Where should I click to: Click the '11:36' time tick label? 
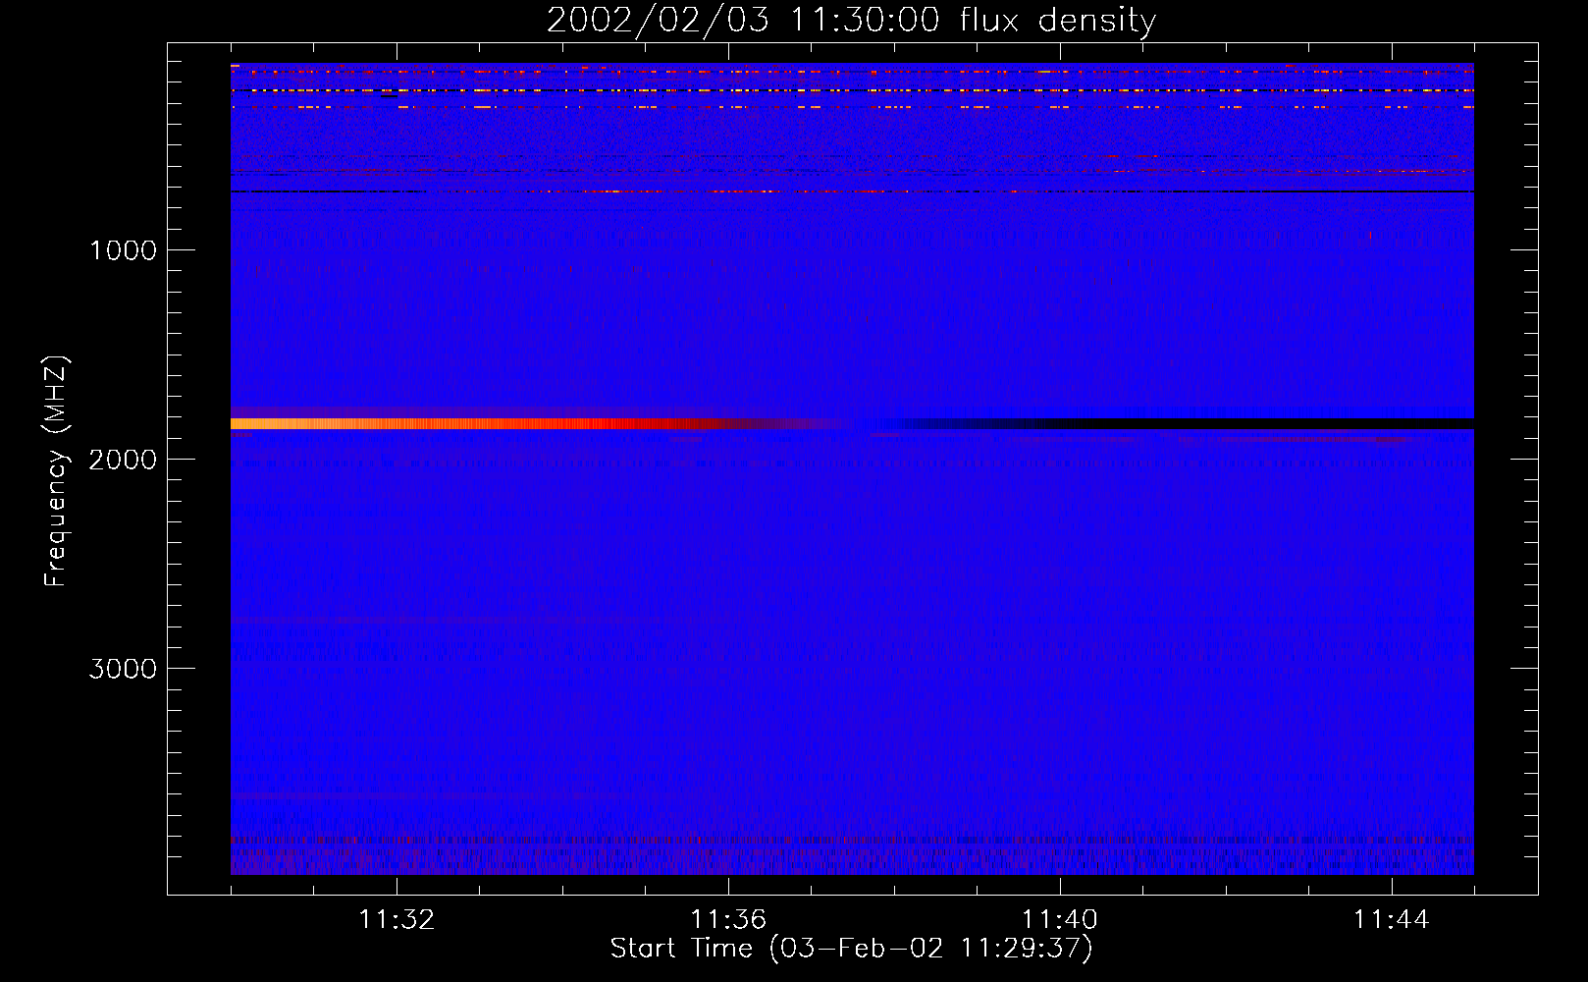[x=728, y=920]
